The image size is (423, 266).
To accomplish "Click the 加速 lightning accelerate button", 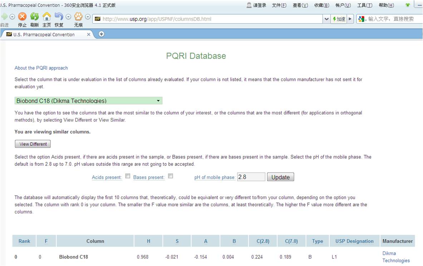I will tap(339, 19).
